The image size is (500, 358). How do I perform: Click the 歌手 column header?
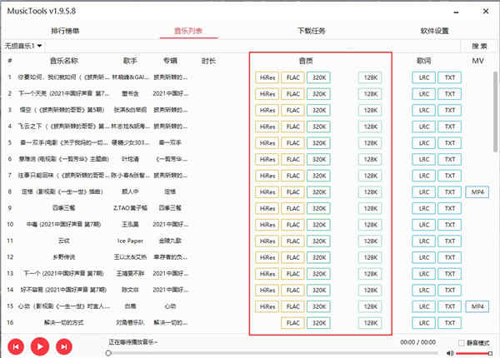point(130,61)
